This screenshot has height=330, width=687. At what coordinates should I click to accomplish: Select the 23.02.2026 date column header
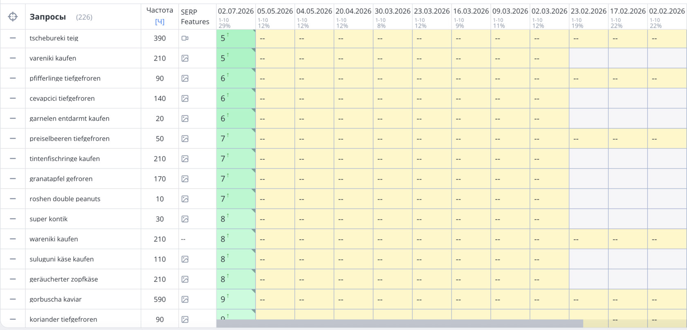(x=588, y=11)
